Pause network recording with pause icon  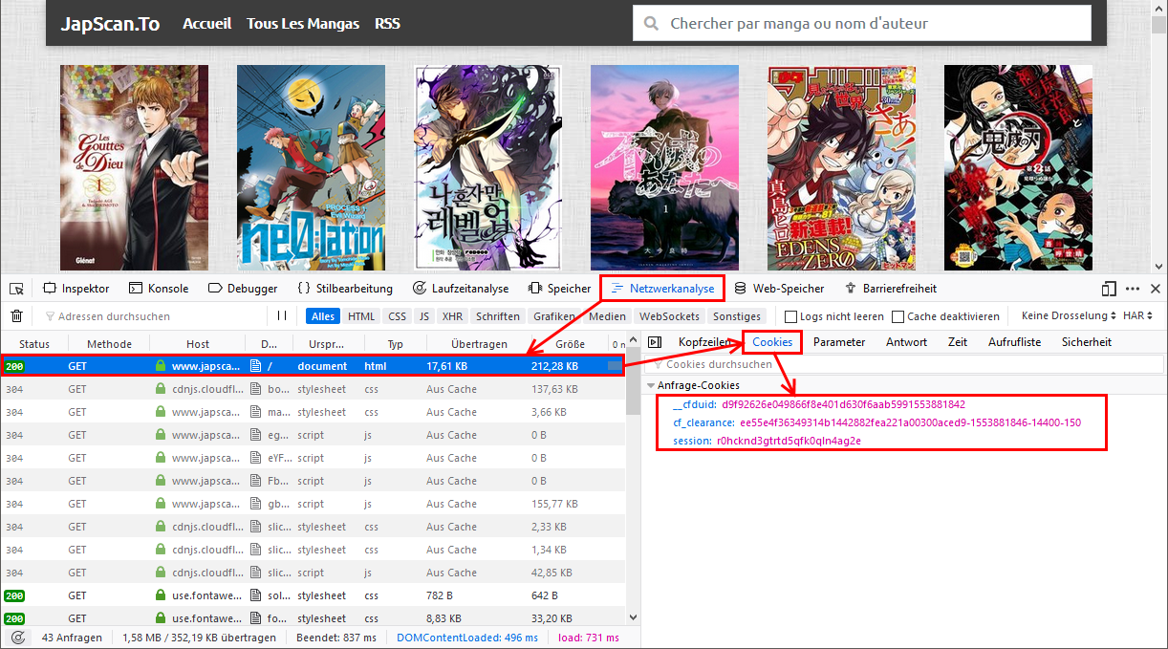click(282, 315)
